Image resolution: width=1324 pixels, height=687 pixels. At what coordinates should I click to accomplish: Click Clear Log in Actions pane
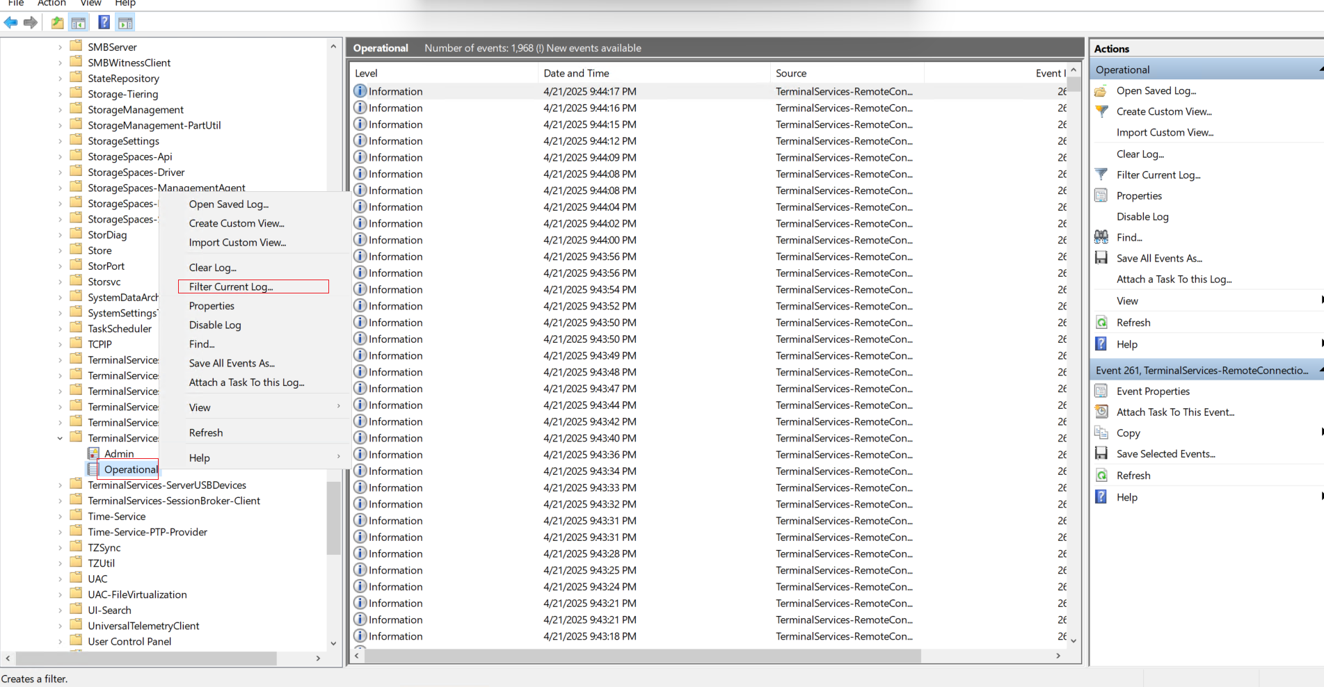pyautogui.click(x=1140, y=154)
